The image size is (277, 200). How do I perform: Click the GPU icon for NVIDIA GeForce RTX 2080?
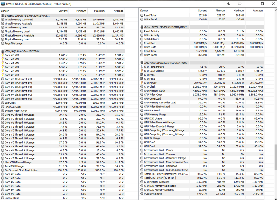pyautogui.click(x=141, y=63)
